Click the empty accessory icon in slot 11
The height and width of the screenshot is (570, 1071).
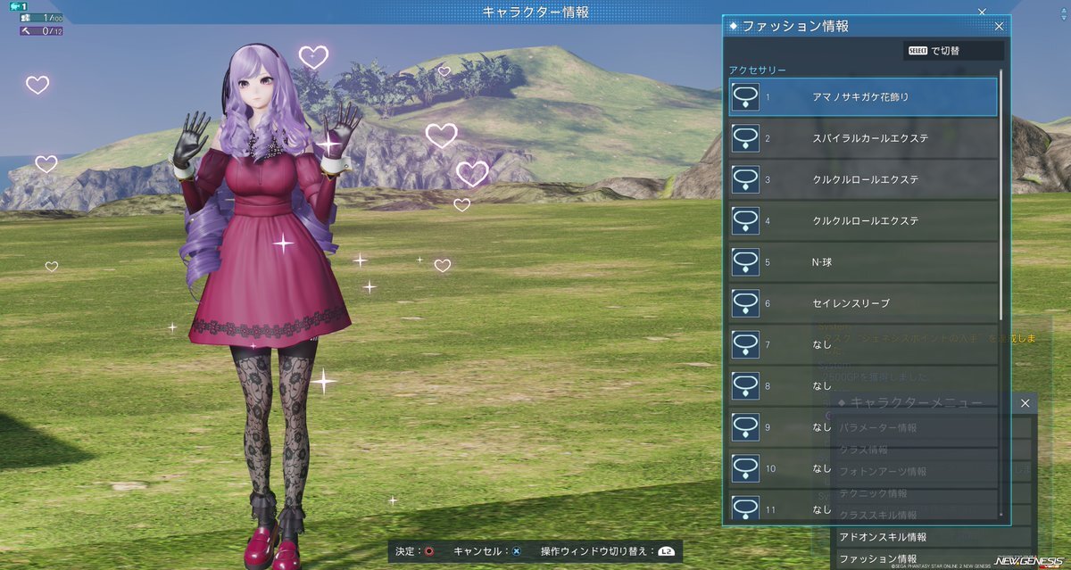click(745, 508)
